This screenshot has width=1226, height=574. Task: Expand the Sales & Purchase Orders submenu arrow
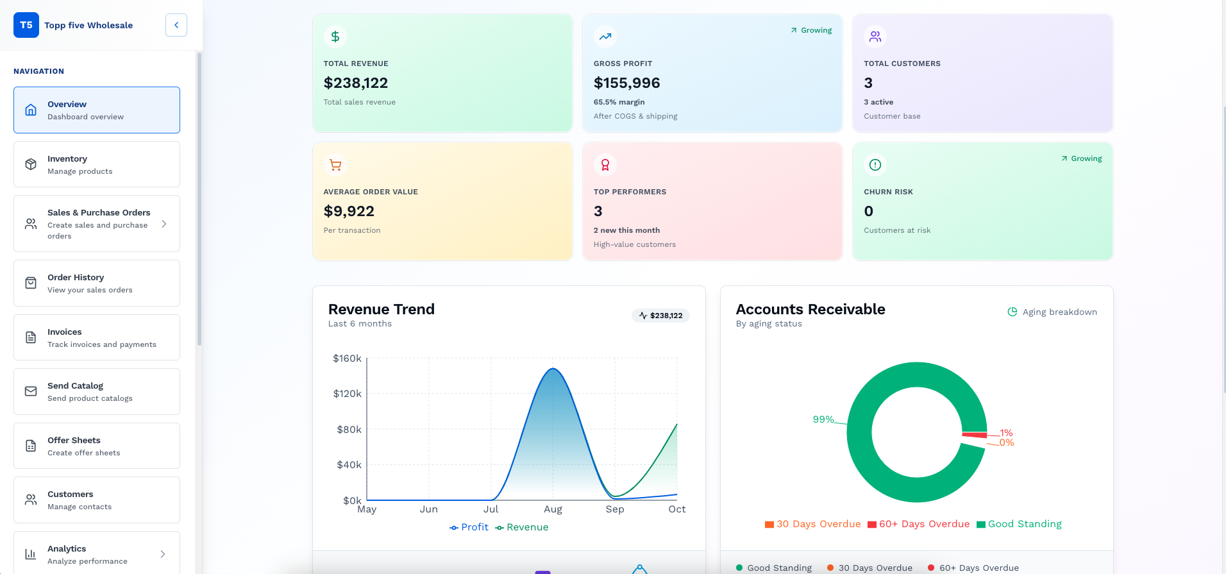(164, 224)
